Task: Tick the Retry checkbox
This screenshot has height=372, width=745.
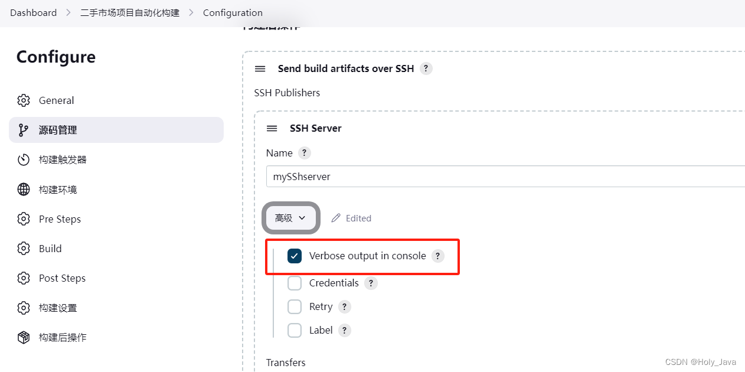Action: (x=295, y=306)
